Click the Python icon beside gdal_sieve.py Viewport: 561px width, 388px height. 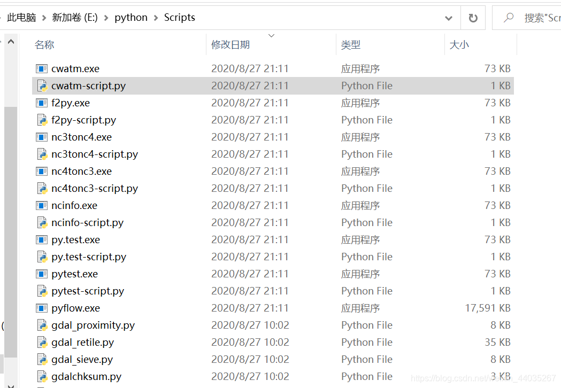41,359
